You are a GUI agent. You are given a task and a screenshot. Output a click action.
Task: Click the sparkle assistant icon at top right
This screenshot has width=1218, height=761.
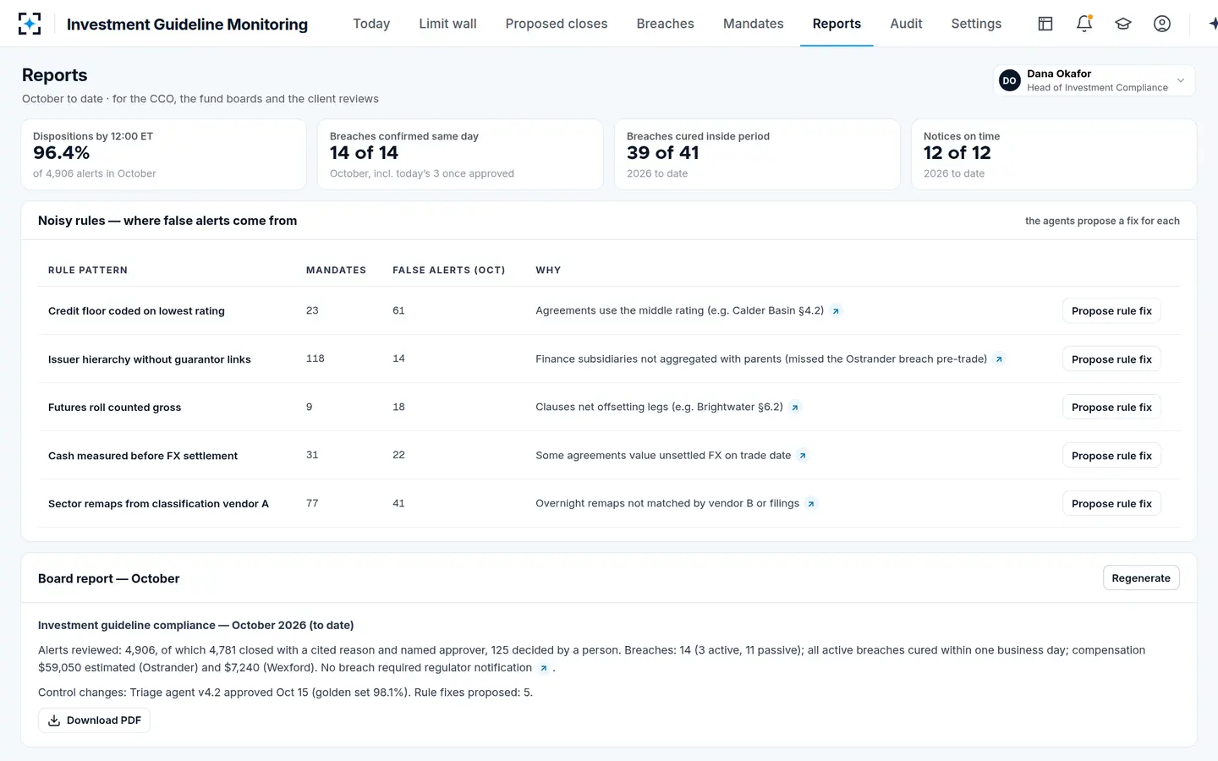pos(1213,24)
